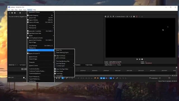Toggle Automatic Crossfades icon in timeline toolbar
Image resolution: width=179 pixels, height=101 pixels.
104,78
